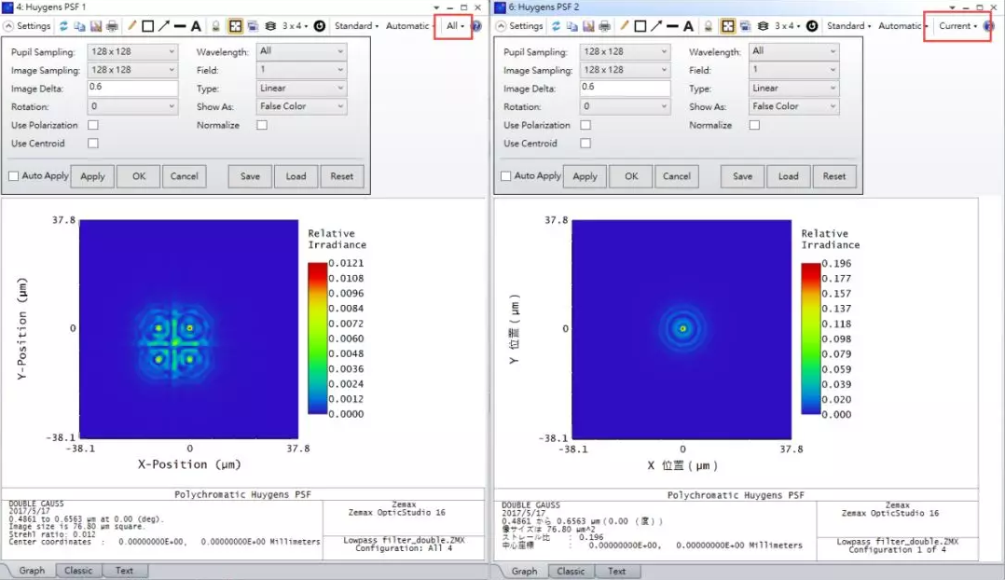1005x580 pixels.
Task: Copy Huygens PSF 2 window to clipboard
Action: pyautogui.click(x=571, y=26)
